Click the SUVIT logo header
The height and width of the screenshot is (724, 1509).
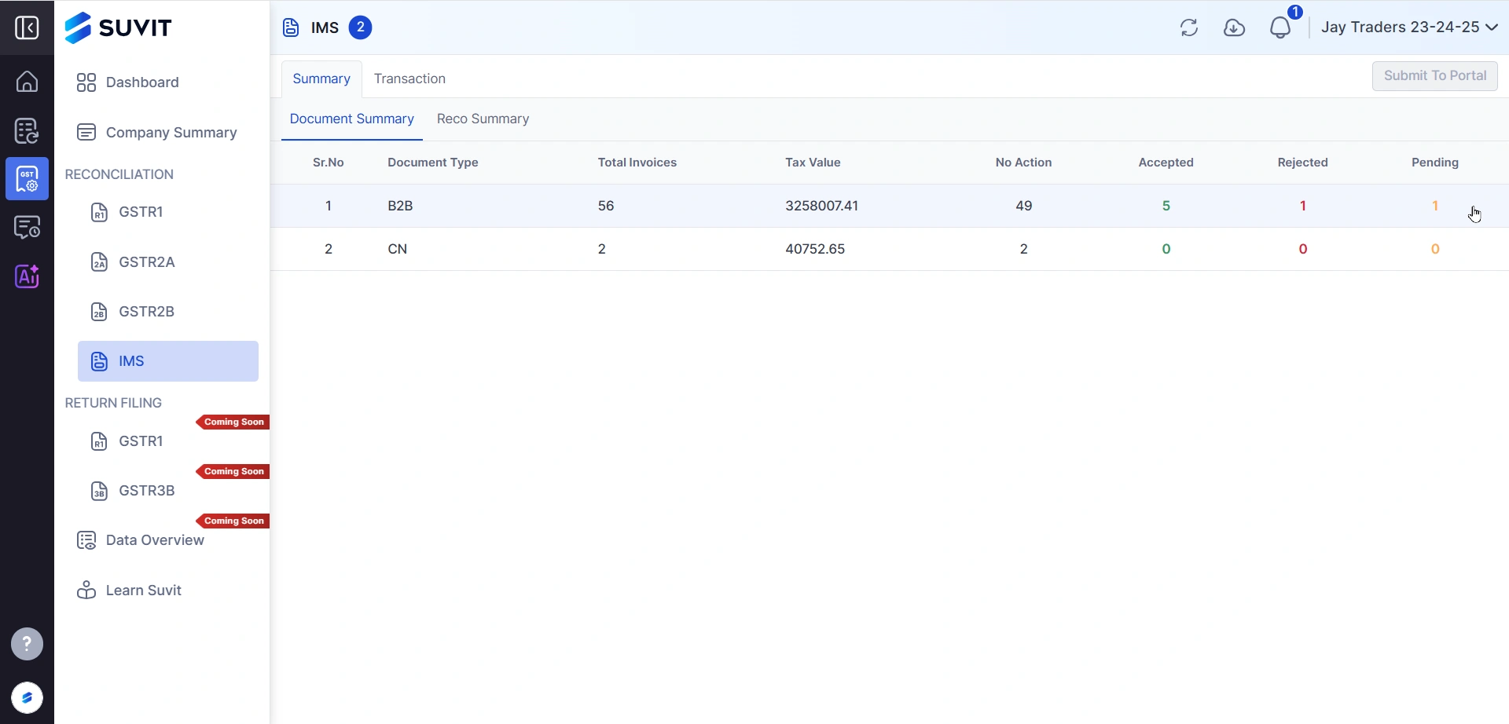pos(118,27)
